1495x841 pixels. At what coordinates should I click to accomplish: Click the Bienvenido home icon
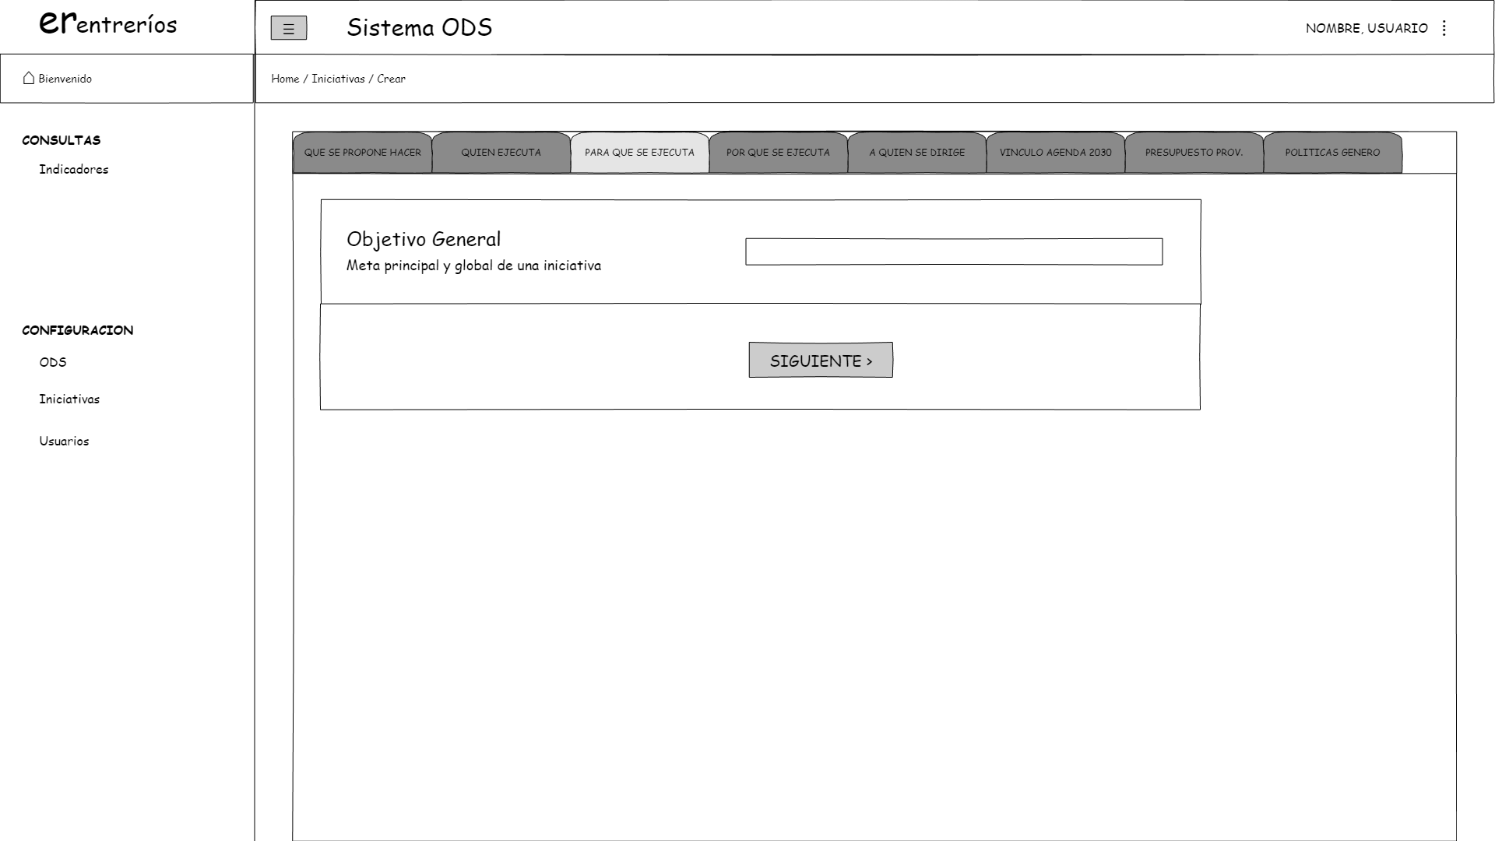tap(29, 78)
